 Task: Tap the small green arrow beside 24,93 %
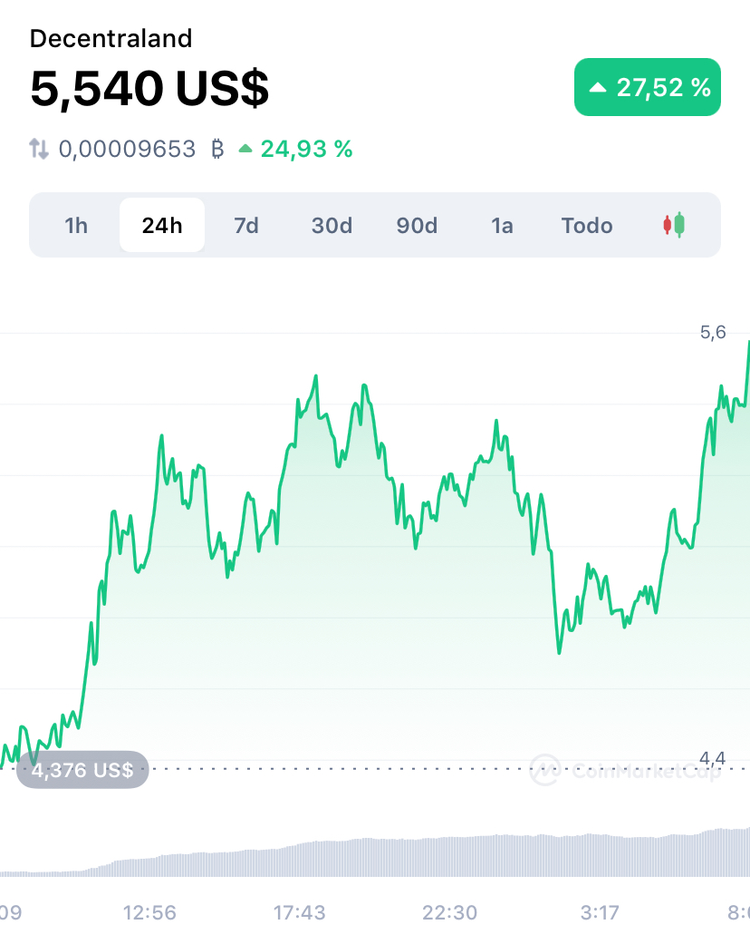pos(245,148)
